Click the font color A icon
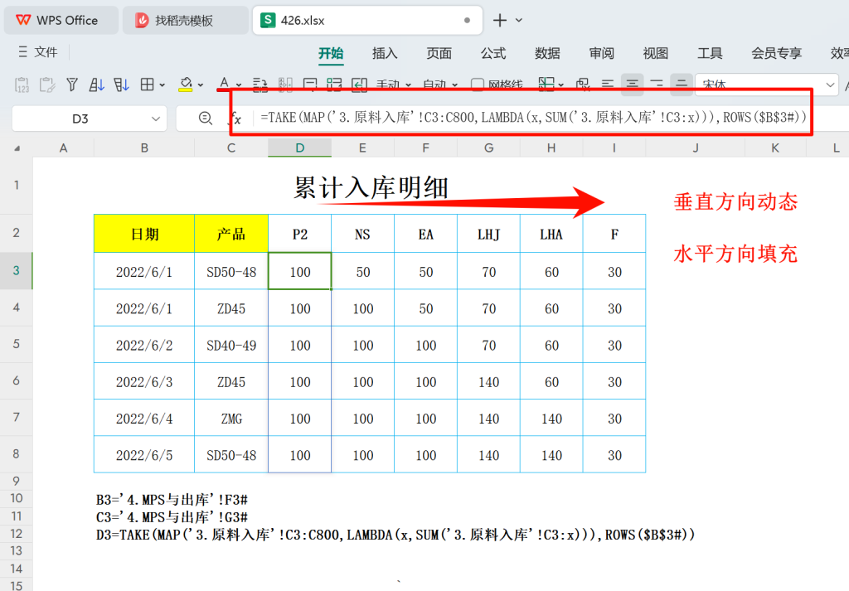The image size is (849, 591). pos(224,84)
